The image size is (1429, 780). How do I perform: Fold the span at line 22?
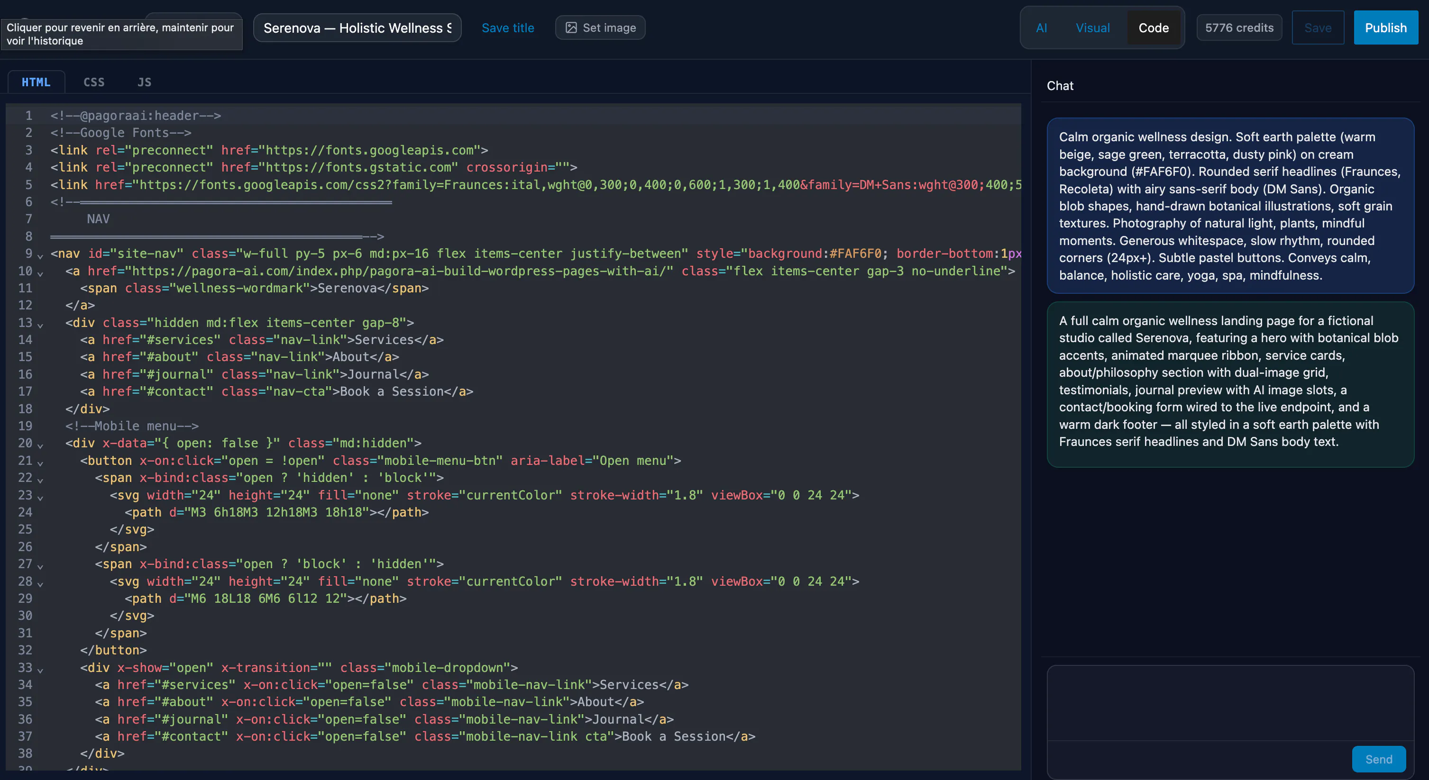(x=40, y=480)
